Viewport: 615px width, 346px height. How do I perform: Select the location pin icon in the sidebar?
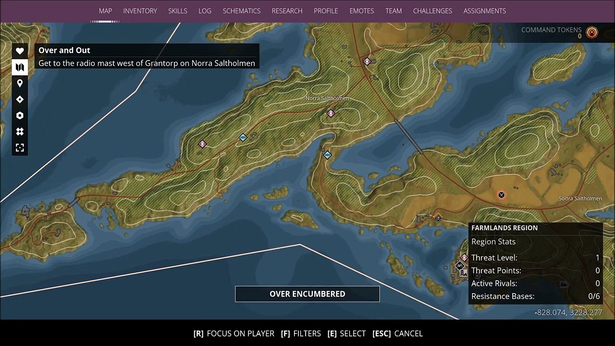(x=20, y=83)
